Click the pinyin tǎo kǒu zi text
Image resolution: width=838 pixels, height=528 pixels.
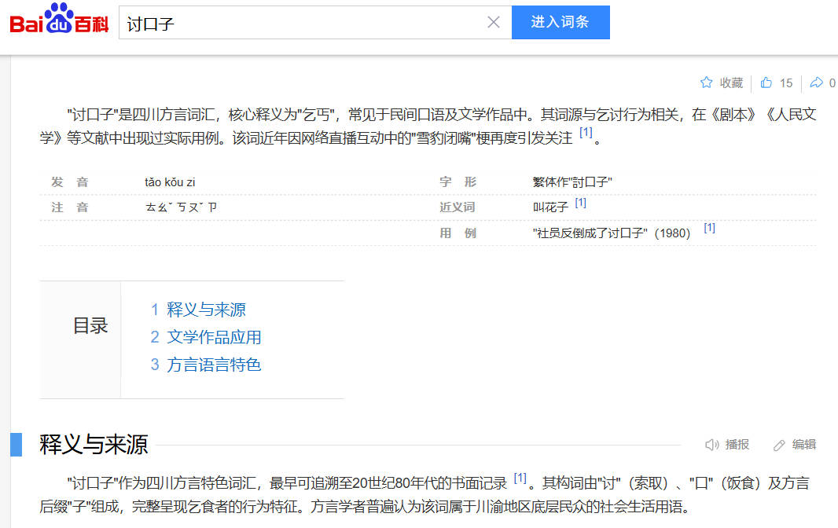pos(170,182)
